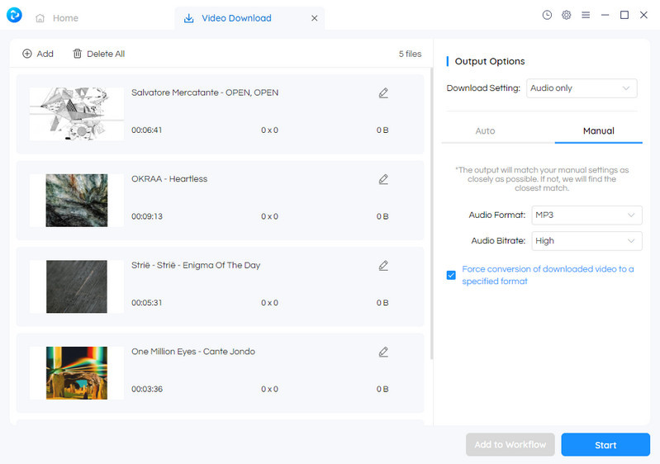Click duration '00:03:36'
The image size is (660, 464).
pos(147,389)
